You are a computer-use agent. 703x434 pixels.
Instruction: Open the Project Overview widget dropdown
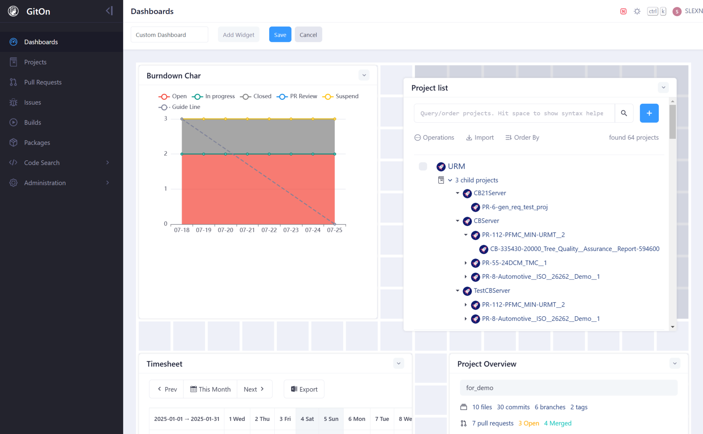675,363
